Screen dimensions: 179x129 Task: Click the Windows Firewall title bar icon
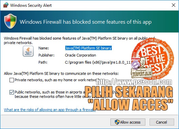click(x=6, y=5)
